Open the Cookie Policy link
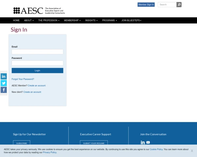The image size is (197, 157). 156,149
